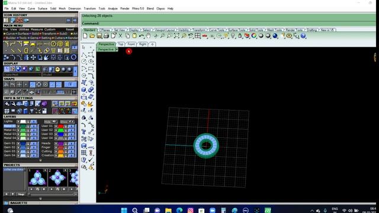Click the Copy icon in Standard toolbar
The image size is (379, 213).
tap(127, 36)
